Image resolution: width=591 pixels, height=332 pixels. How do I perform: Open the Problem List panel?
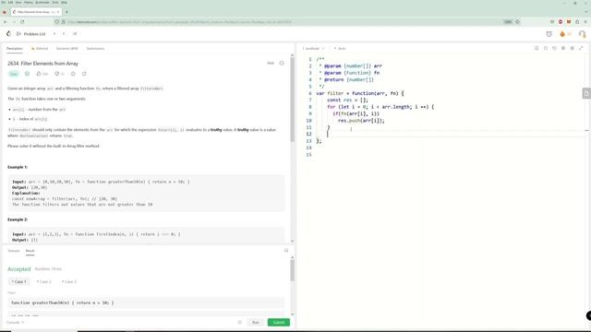pos(31,34)
